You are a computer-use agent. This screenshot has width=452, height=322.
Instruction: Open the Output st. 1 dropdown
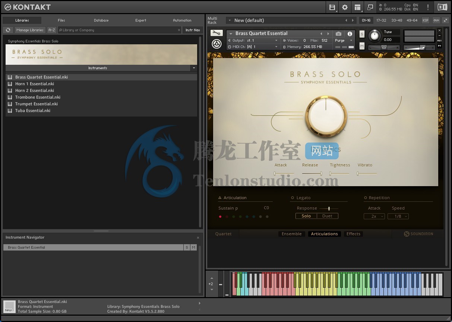tap(276, 40)
